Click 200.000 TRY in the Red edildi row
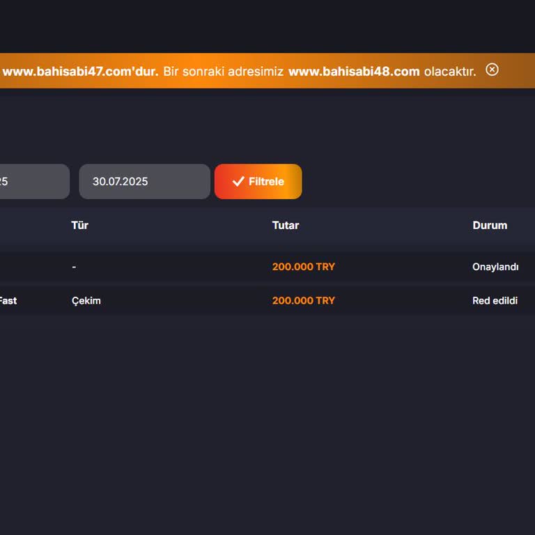This screenshot has width=535, height=535. pyautogui.click(x=303, y=301)
